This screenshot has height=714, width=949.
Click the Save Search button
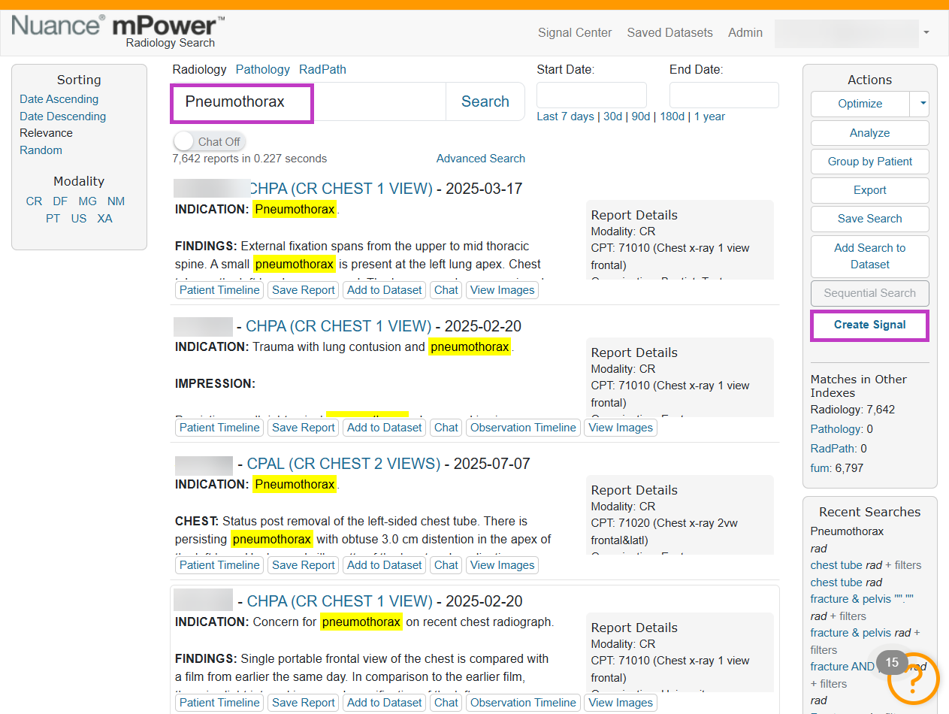[870, 219]
